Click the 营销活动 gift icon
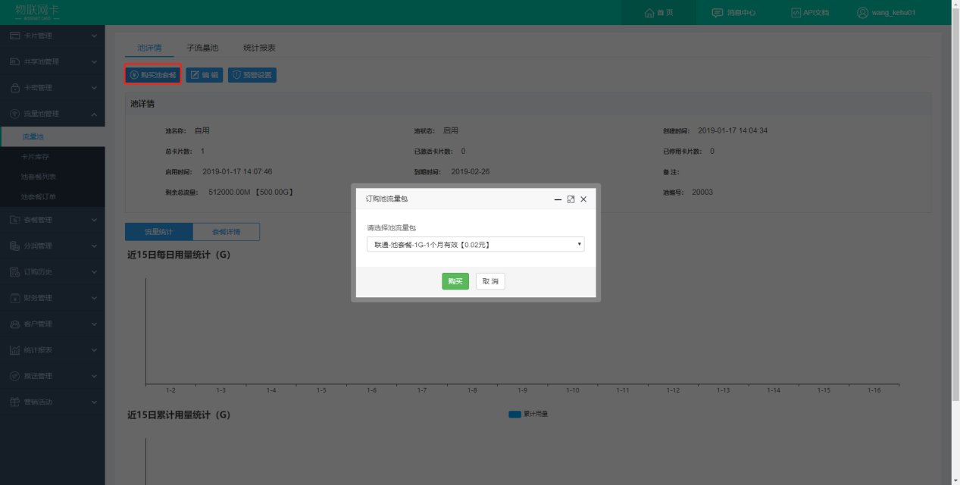Screen dimensions: 960x485 point(14,402)
